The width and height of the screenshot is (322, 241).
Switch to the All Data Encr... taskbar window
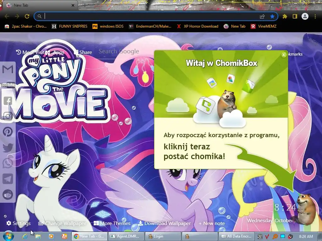236,236
